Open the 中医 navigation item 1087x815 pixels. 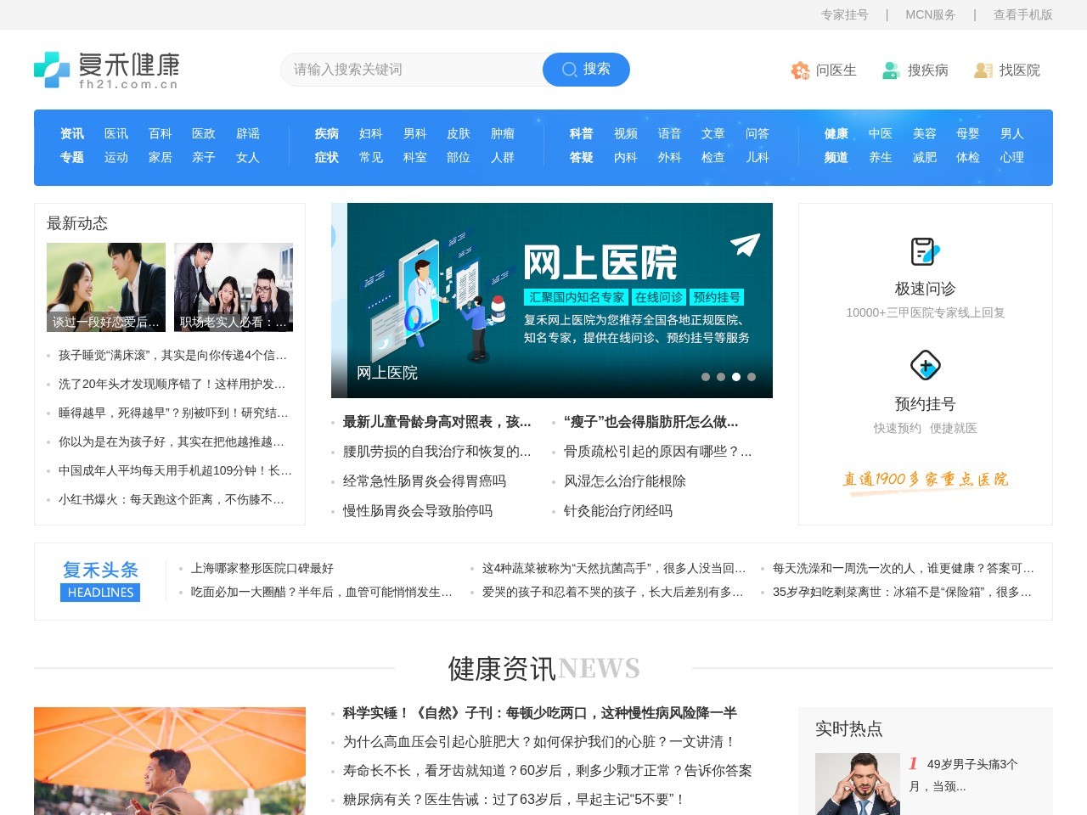pos(881,133)
